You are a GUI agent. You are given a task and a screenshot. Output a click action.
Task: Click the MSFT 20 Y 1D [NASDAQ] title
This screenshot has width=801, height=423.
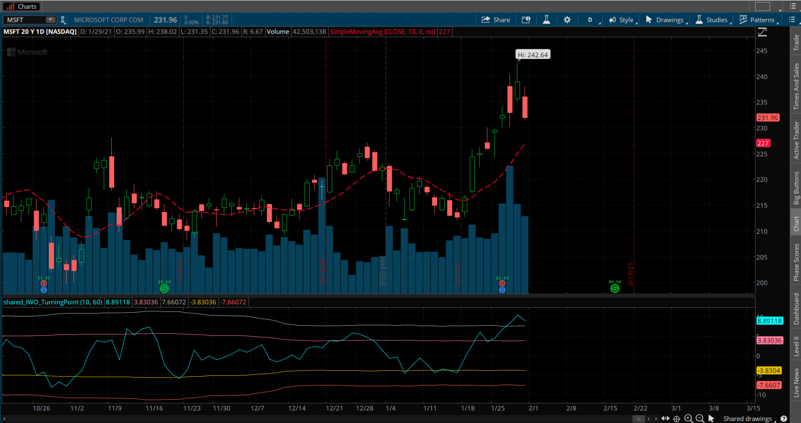point(40,32)
